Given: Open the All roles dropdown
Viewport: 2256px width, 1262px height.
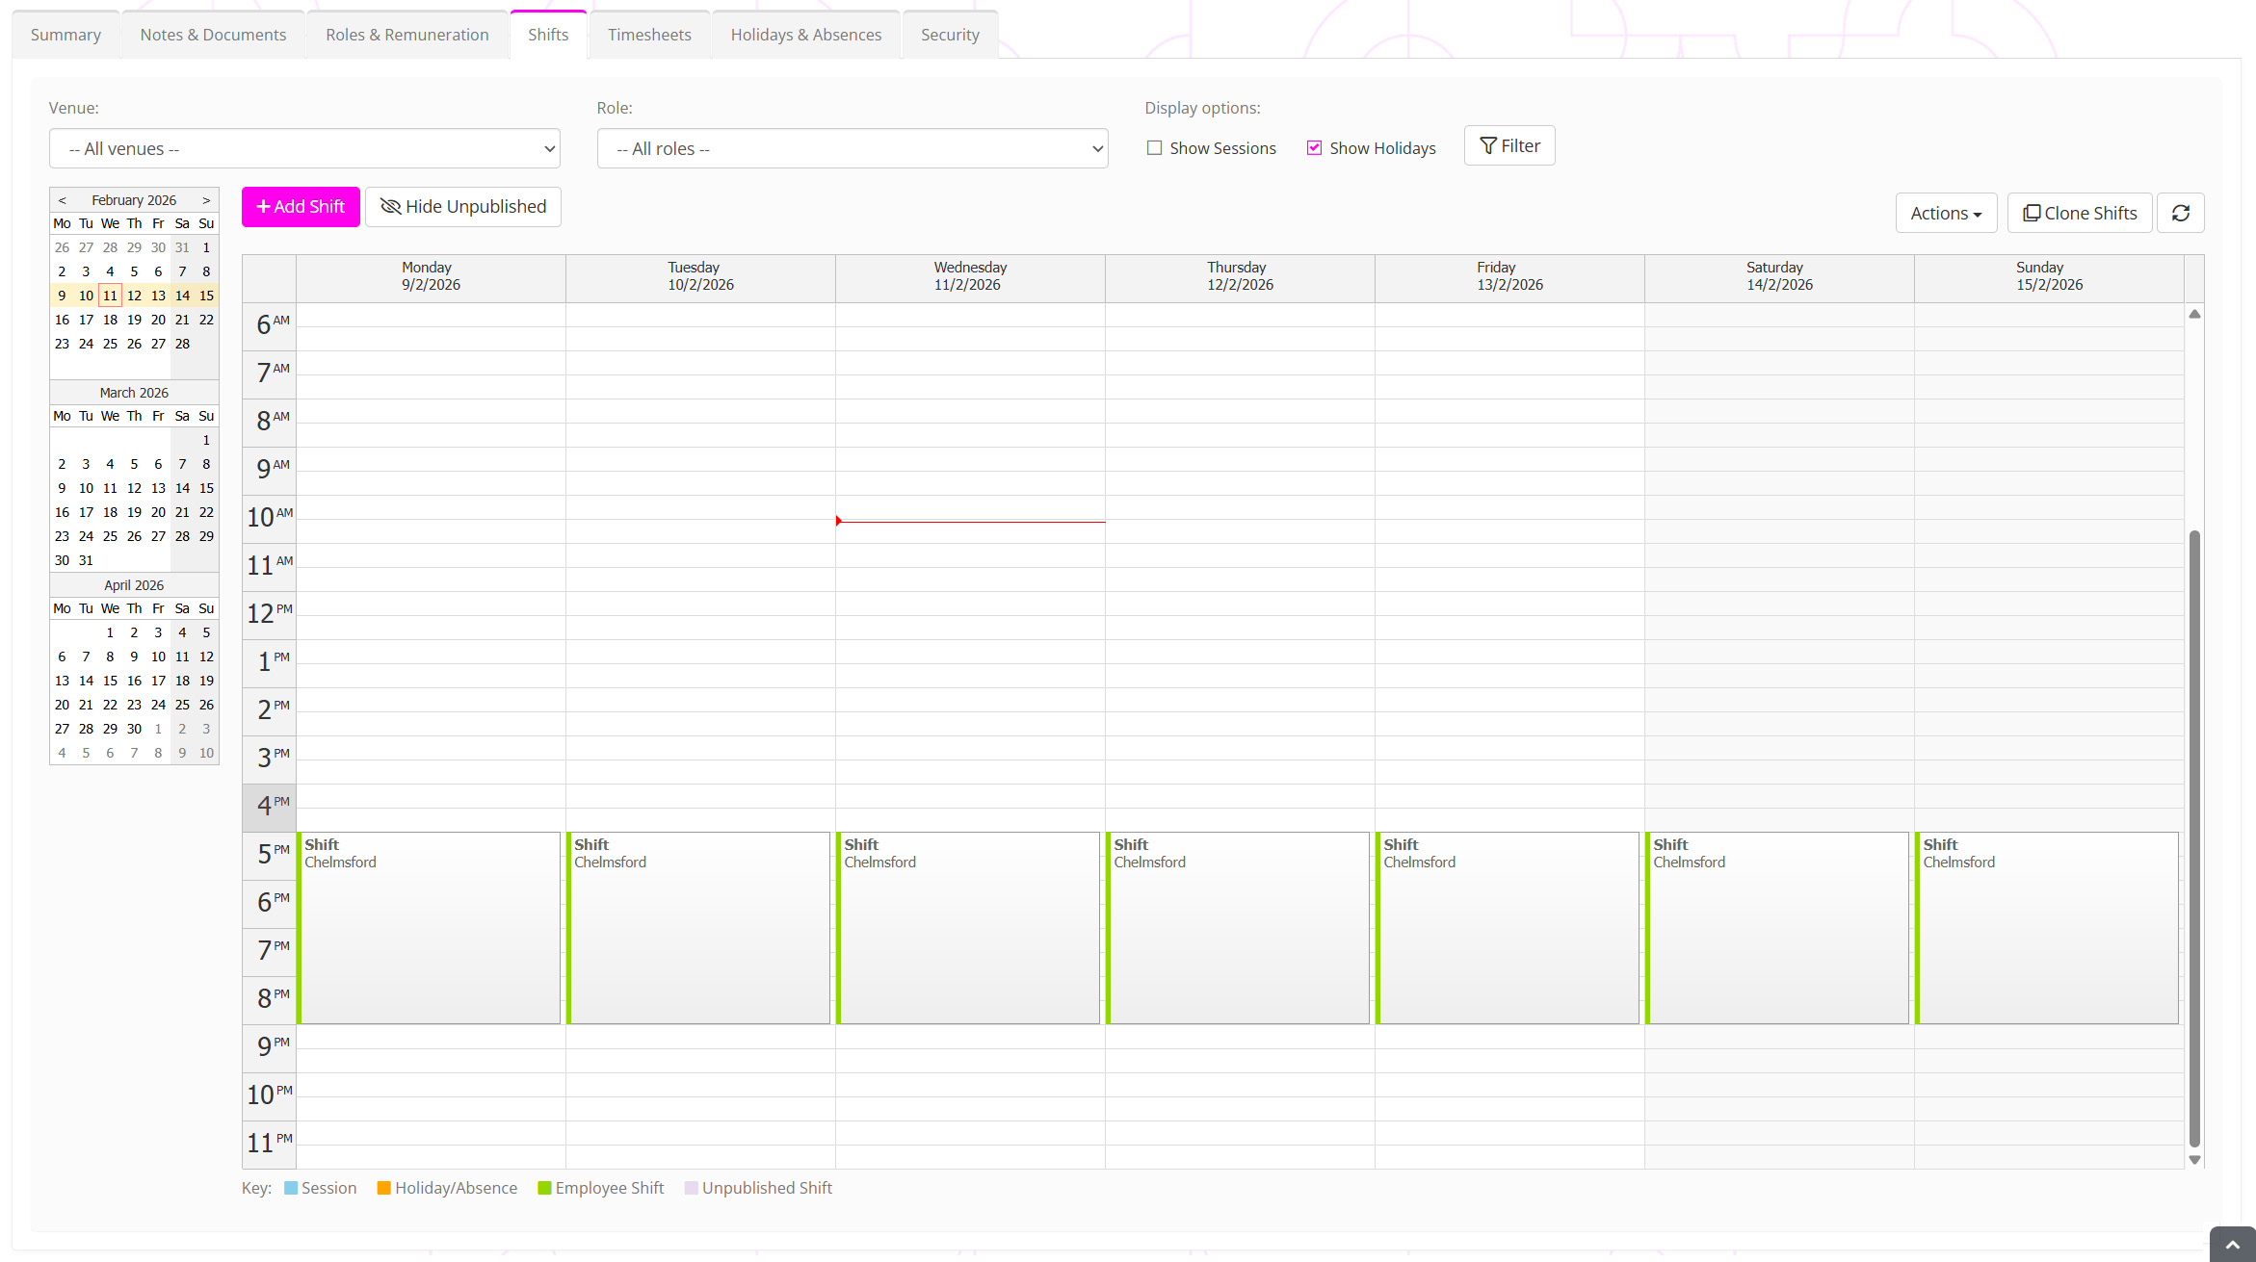Looking at the screenshot, I should pos(853,149).
